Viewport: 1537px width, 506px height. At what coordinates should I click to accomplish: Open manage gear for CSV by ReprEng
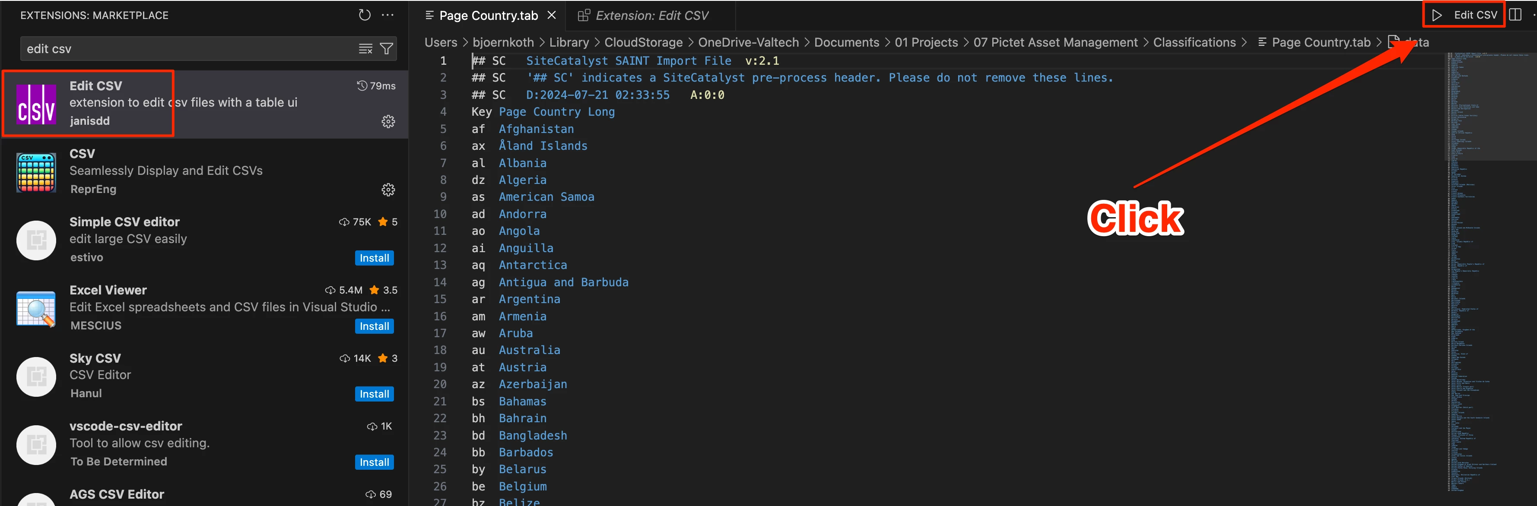[388, 190]
